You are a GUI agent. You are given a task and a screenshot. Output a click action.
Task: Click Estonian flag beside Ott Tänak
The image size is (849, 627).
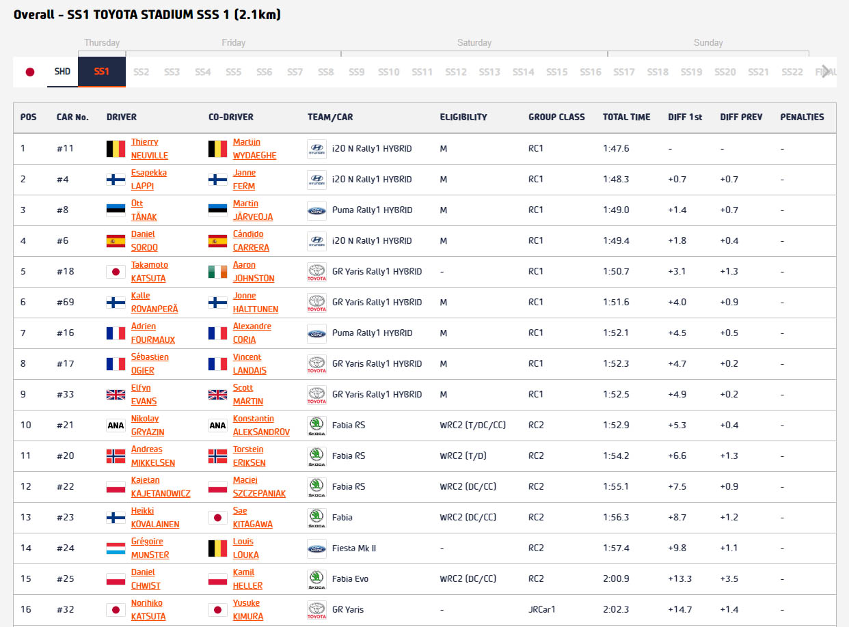pyautogui.click(x=116, y=210)
